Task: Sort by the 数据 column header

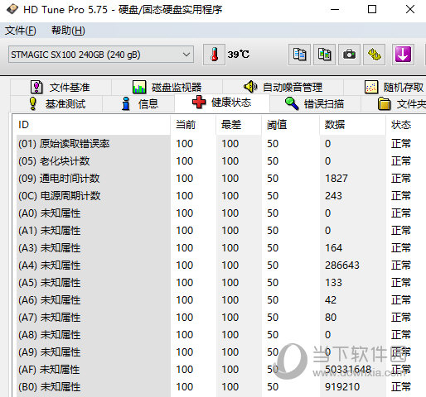Action: tap(352, 125)
